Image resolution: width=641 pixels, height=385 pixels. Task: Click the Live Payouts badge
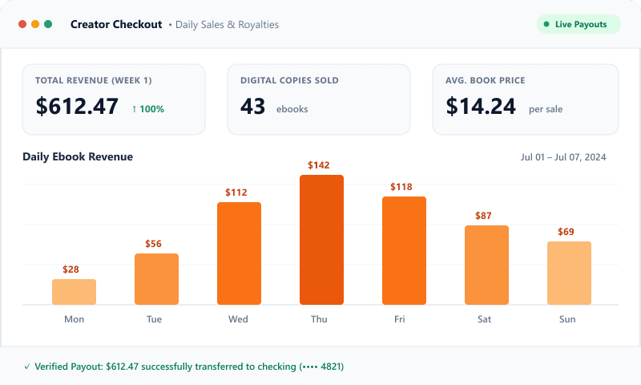pos(579,24)
